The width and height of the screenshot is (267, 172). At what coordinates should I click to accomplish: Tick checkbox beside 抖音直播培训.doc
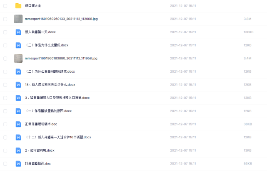point(5,164)
